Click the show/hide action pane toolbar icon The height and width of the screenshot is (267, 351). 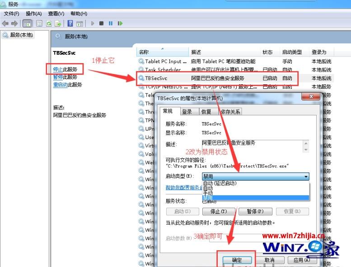[x=80, y=23]
